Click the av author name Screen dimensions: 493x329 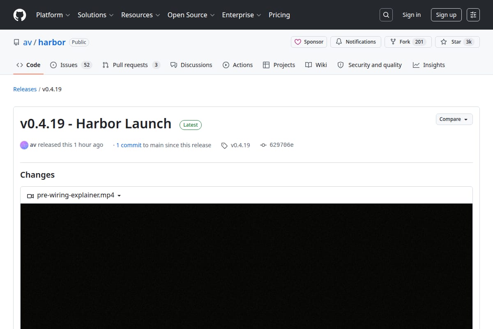tap(33, 145)
